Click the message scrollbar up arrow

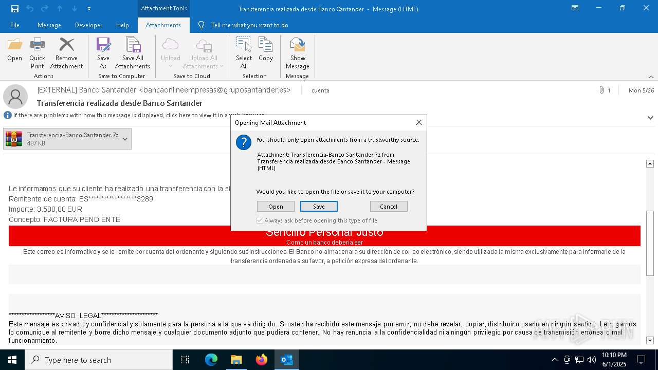[650, 163]
